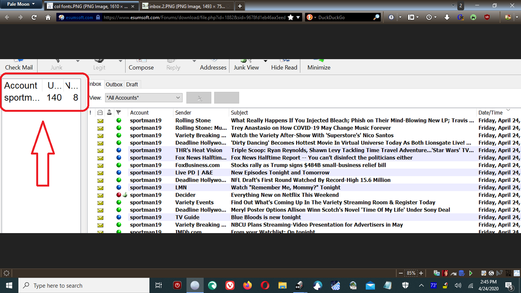Screen dimensions: 521x293
Task: Open the browser downloads arrow icon
Action: coord(447,17)
